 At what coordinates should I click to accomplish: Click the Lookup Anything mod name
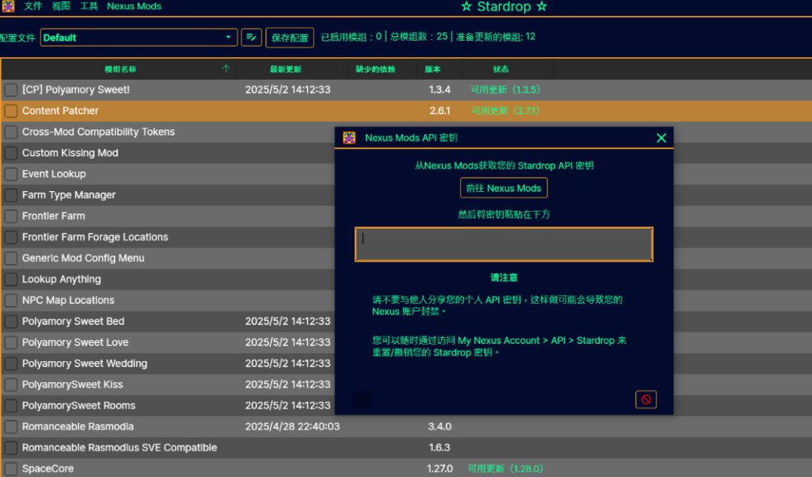(62, 279)
